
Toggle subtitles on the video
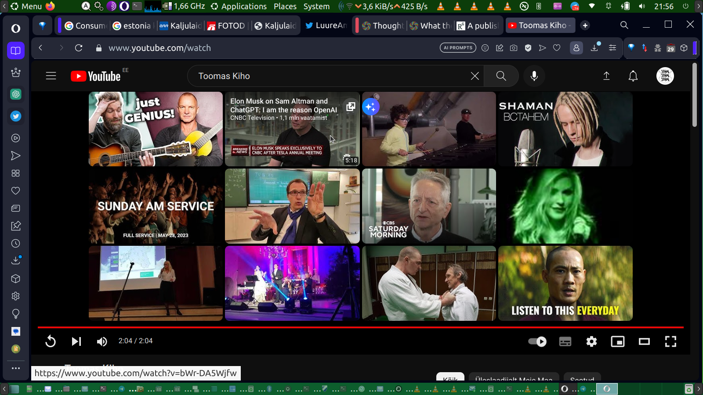point(565,341)
